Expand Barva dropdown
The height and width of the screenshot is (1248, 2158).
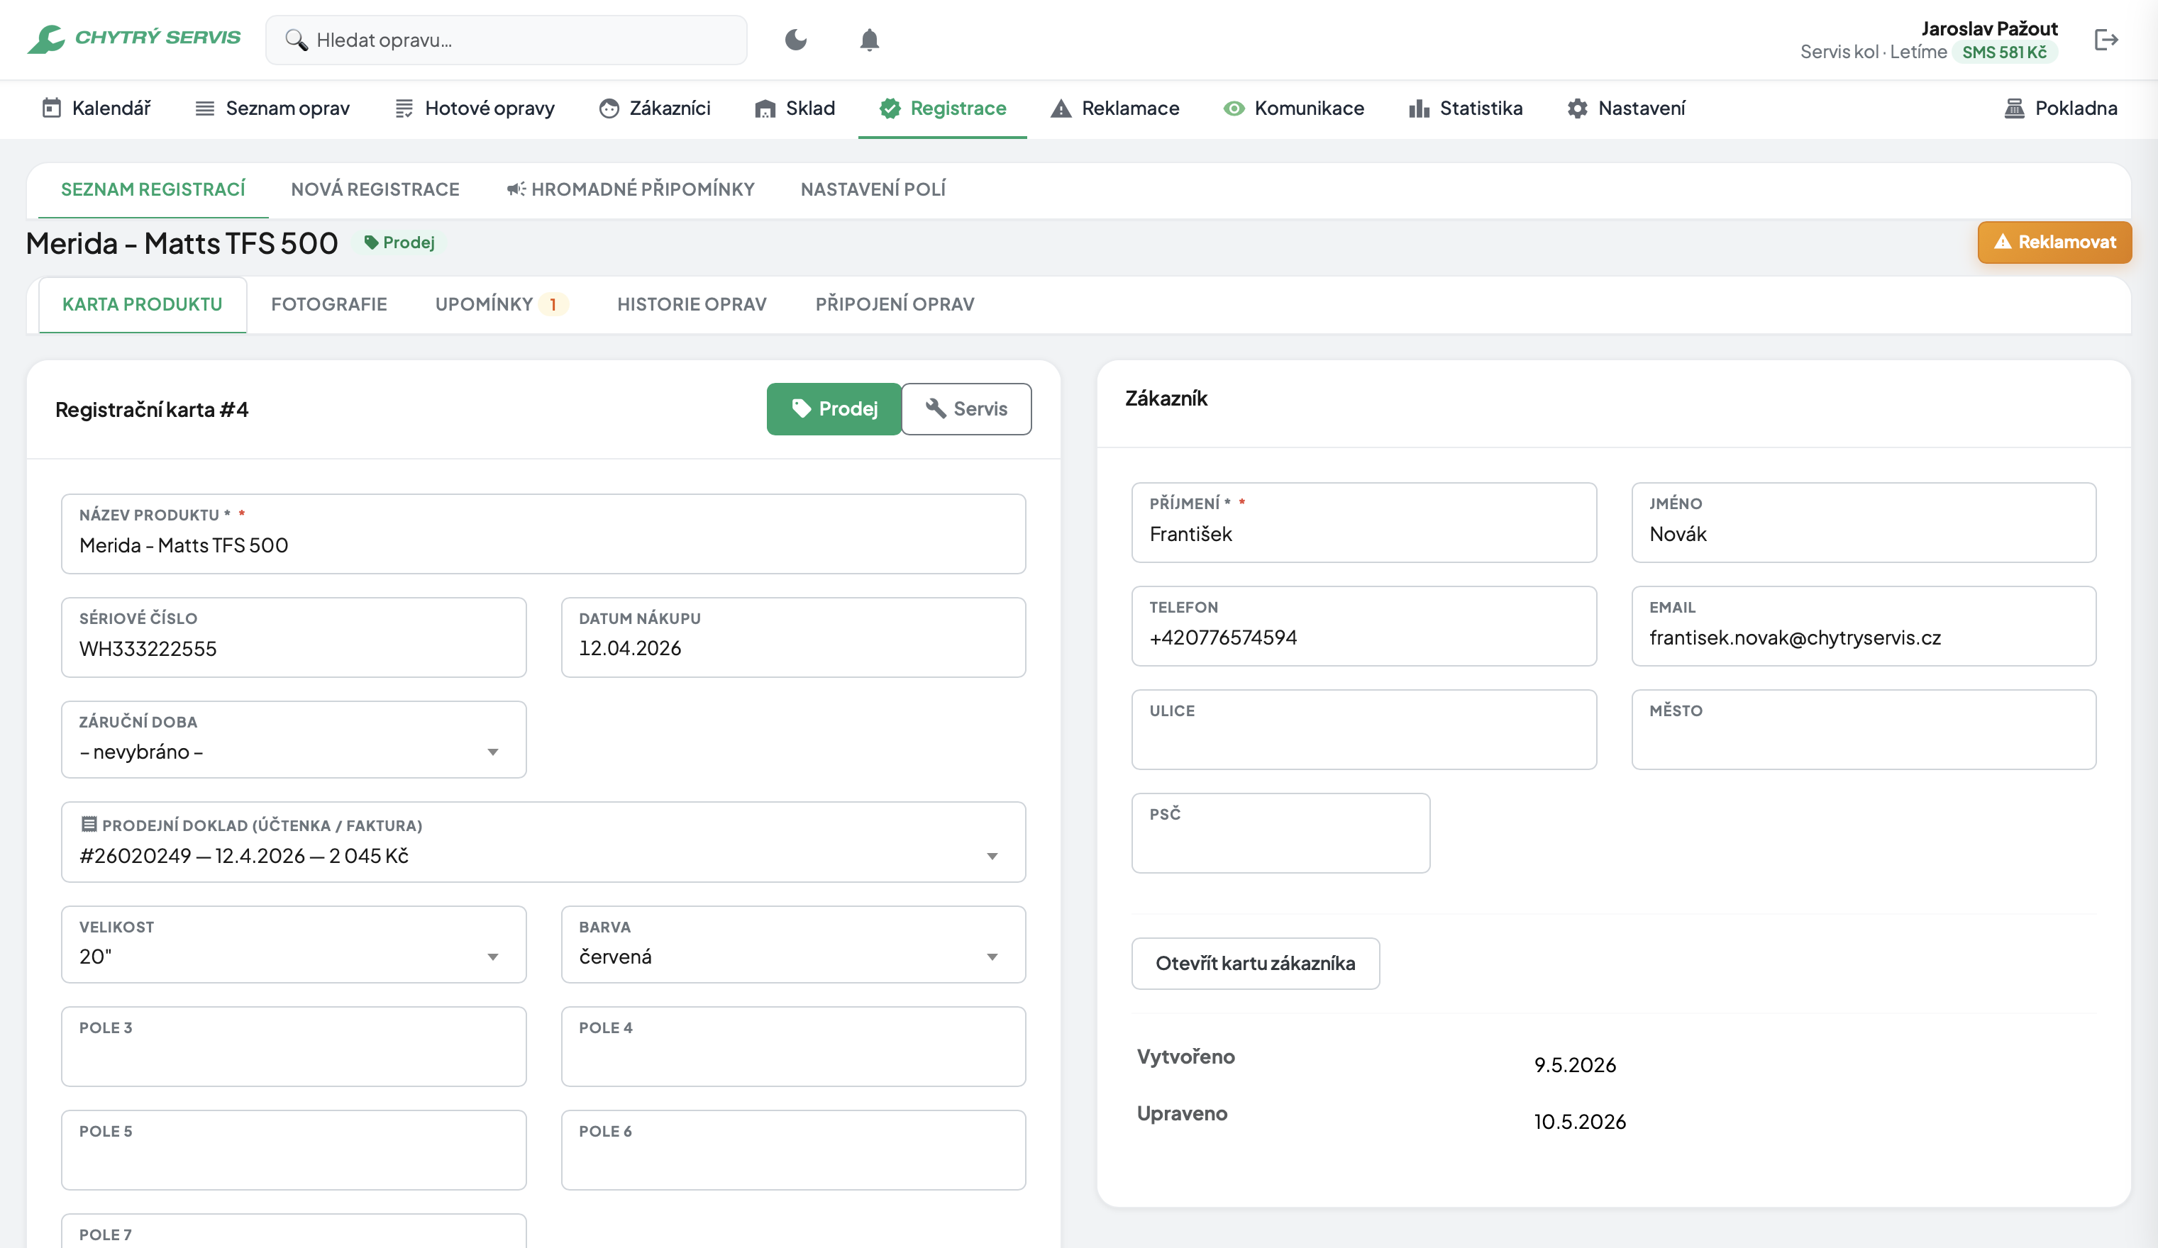(x=793, y=945)
